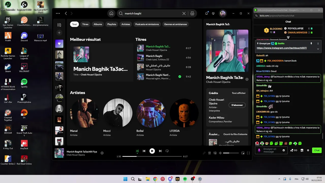Select the Titres filter chip
The width and height of the screenshot is (325, 183).
pyautogui.click(x=85, y=24)
